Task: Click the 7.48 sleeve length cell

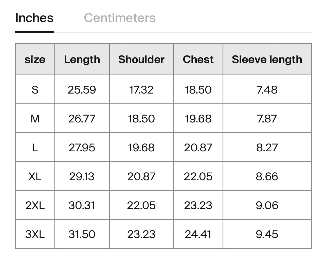Action: point(267,90)
